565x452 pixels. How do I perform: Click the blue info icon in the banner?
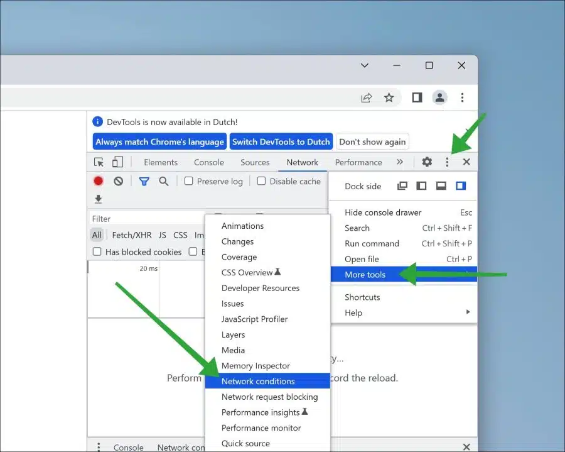pyautogui.click(x=97, y=121)
